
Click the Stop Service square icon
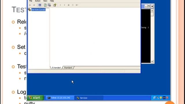point(69,5)
